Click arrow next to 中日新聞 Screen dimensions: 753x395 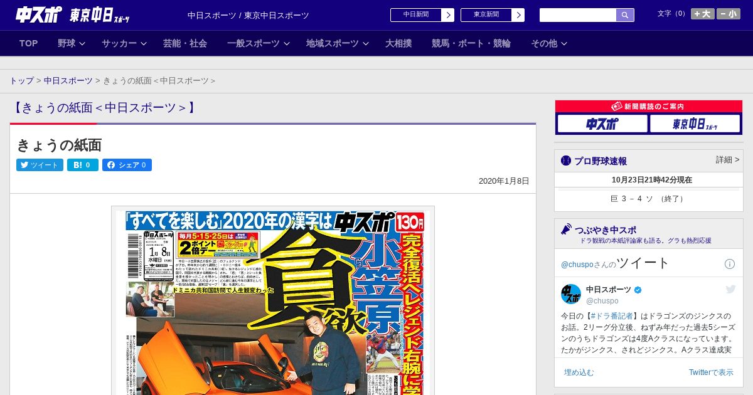point(448,15)
